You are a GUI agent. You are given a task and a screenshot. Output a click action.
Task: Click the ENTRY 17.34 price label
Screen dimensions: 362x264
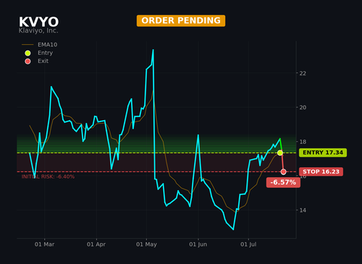pos(323,153)
